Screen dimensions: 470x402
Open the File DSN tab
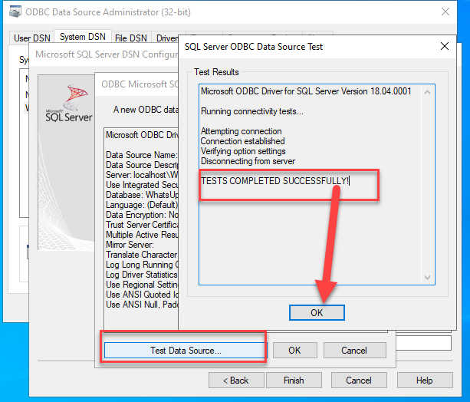point(131,38)
